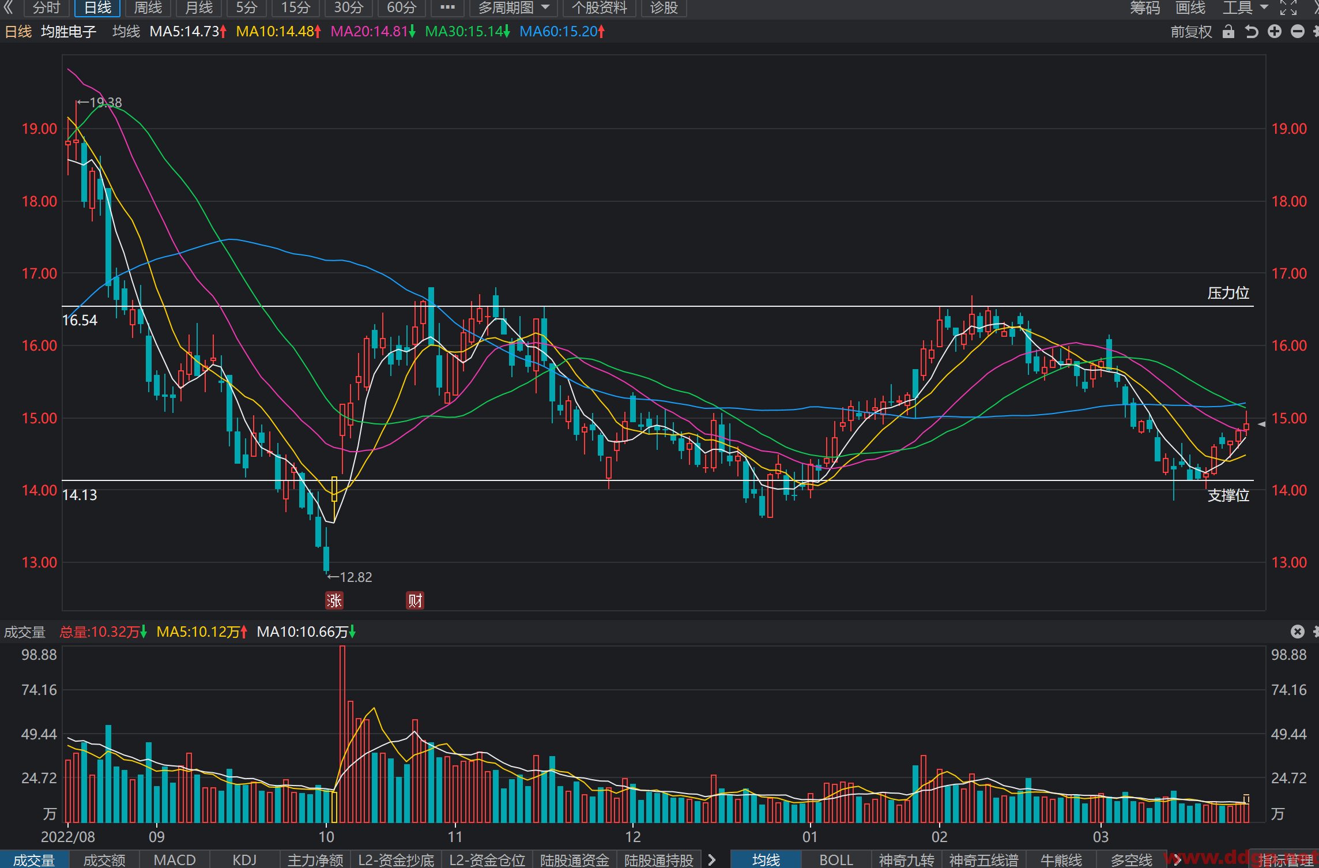1319x868 pixels.
Task: Zoom in with the plus icon
Action: (1275, 31)
